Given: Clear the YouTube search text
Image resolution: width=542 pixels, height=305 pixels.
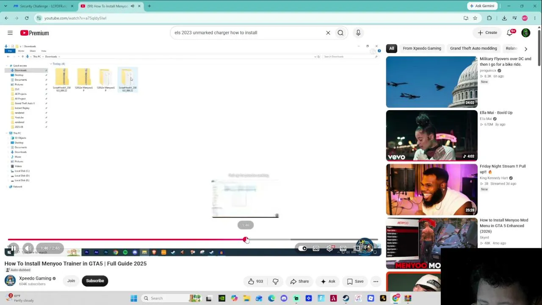Looking at the screenshot, I should (x=328, y=33).
